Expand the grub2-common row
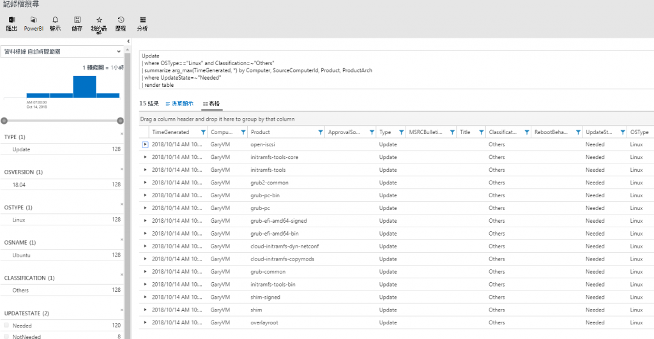This screenshot has height=339, width=654. click(145, 183)
